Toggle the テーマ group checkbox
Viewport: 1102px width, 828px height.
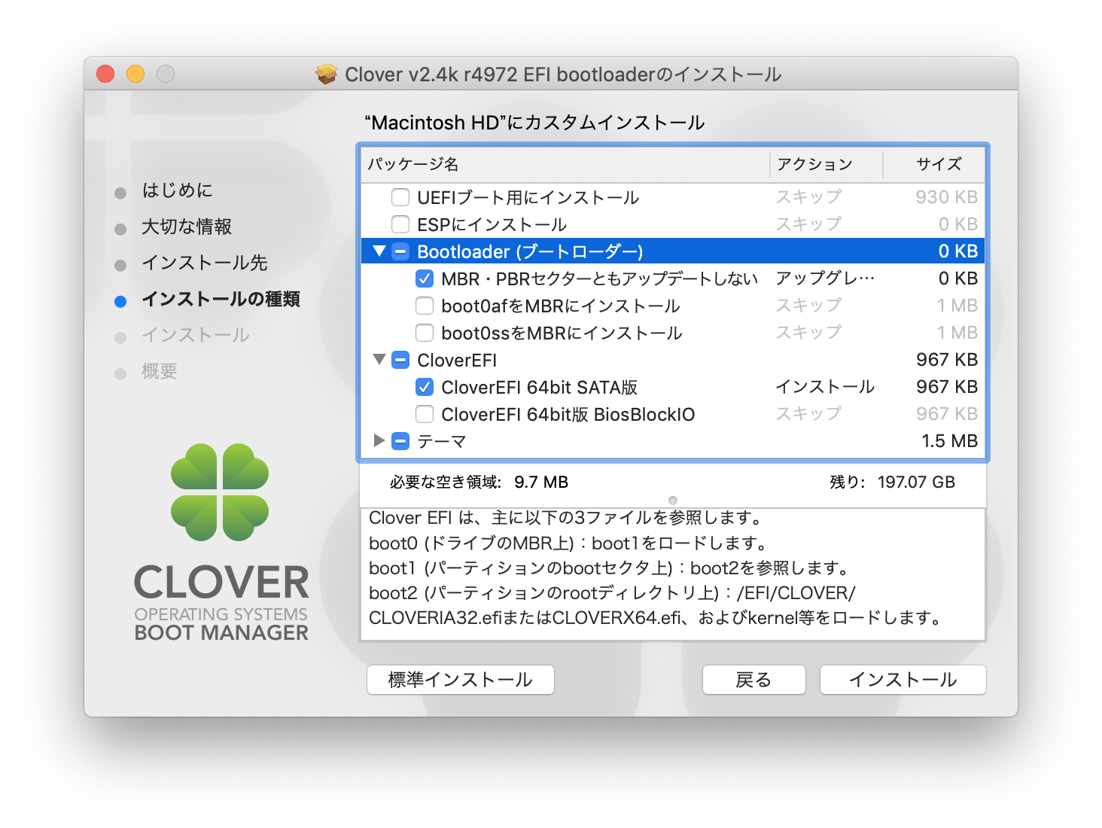(x=400, y=442)
